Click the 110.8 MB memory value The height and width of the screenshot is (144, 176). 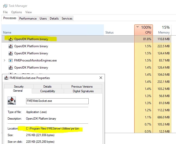click(164, 39)
